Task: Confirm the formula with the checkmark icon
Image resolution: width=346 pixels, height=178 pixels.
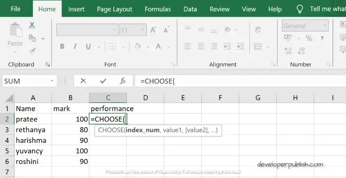Action: (103, 81)
